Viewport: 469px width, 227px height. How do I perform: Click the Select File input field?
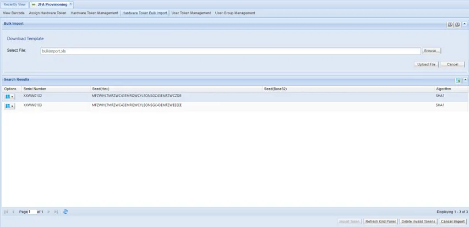pyautogui.click(x=231, y=51)
